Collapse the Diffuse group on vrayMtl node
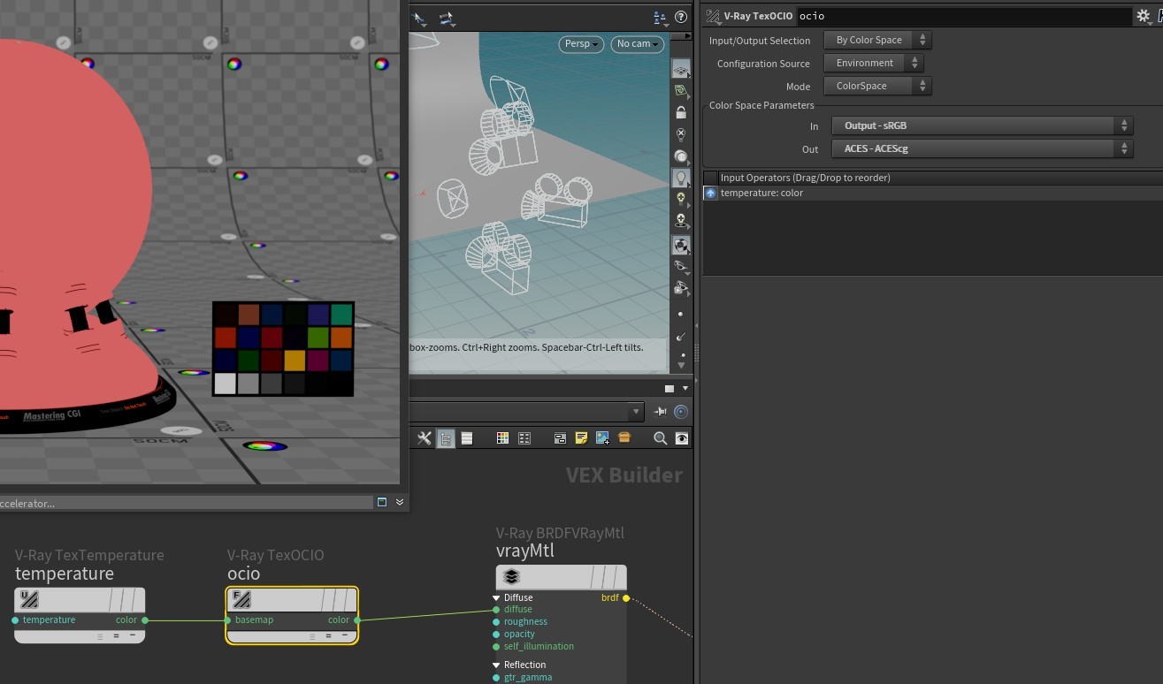1163x684 pixels. [x=496, y=598]
